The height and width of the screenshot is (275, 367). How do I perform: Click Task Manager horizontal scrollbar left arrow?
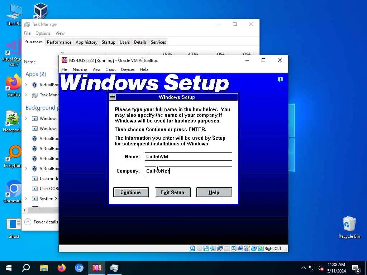pos(25,210)
